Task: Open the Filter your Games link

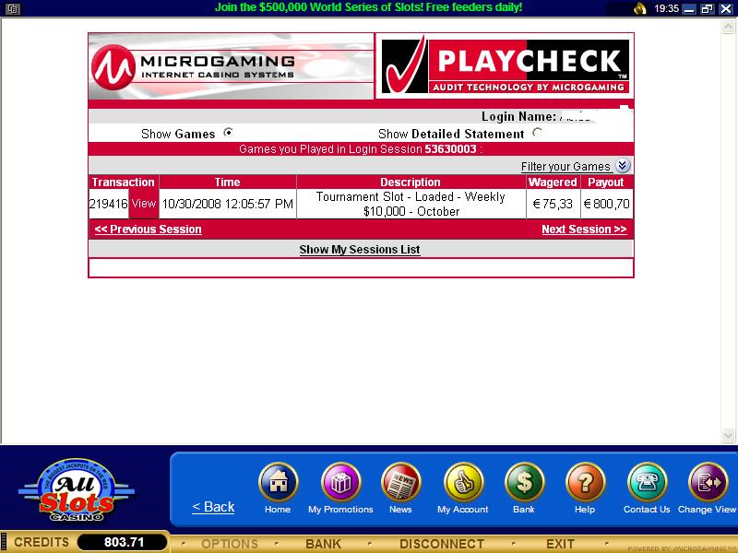Action: (x=565, y=167)
